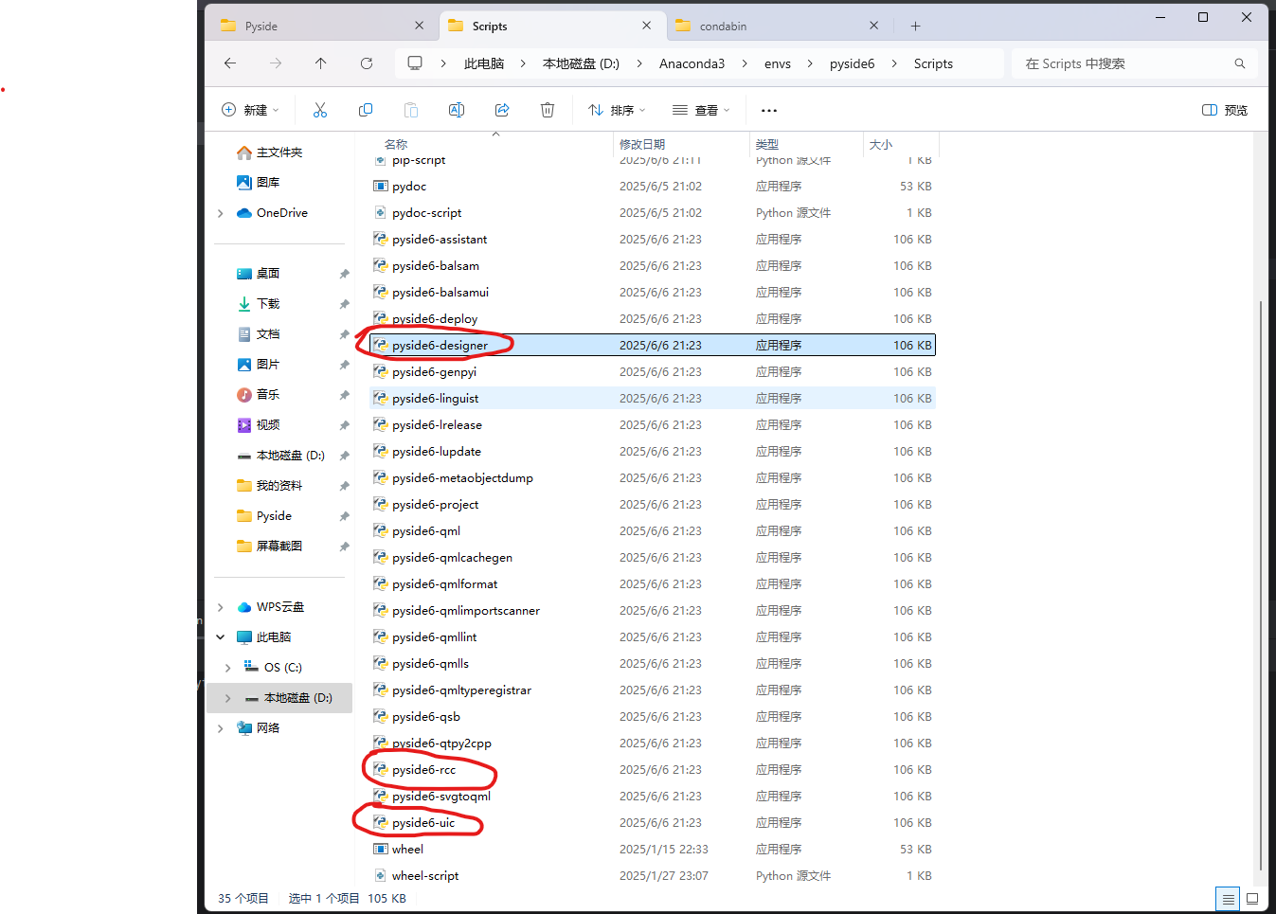Click 此电脑 breadcrumb in address bar
The height and width of the screenshot is (914, 1276).
(x=484, y=63)
